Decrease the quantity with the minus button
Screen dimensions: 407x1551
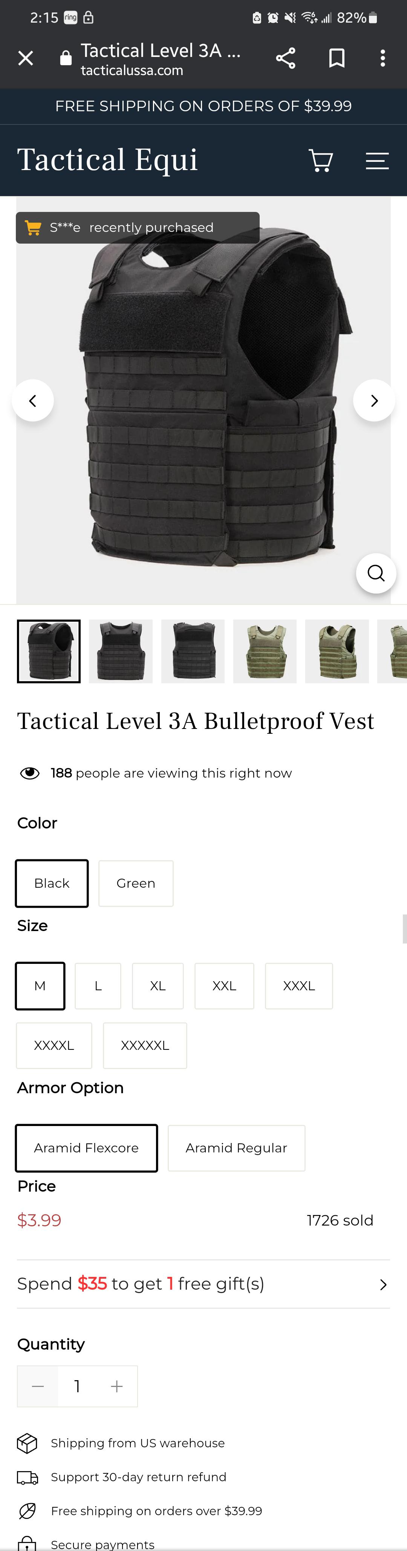tap(37, 1387)
